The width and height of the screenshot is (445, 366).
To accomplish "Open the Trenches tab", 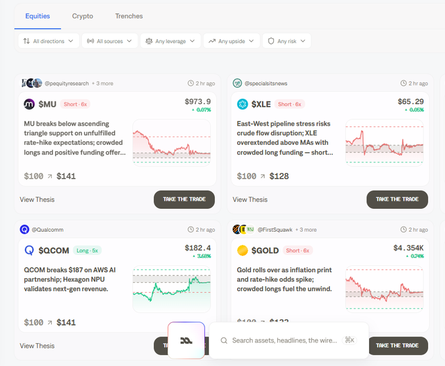I will (x=129, y=16).
